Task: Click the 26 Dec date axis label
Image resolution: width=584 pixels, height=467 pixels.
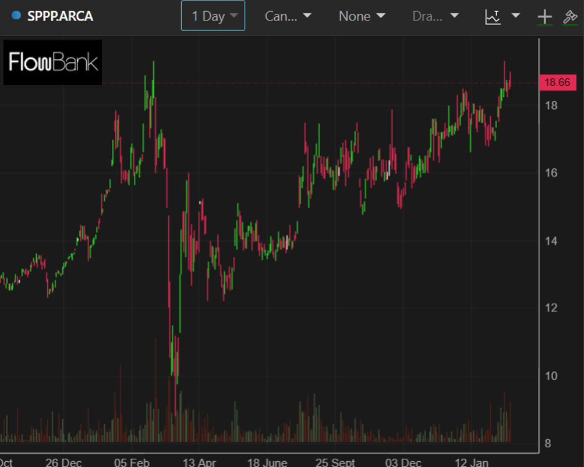Action: tap(63, 462)
